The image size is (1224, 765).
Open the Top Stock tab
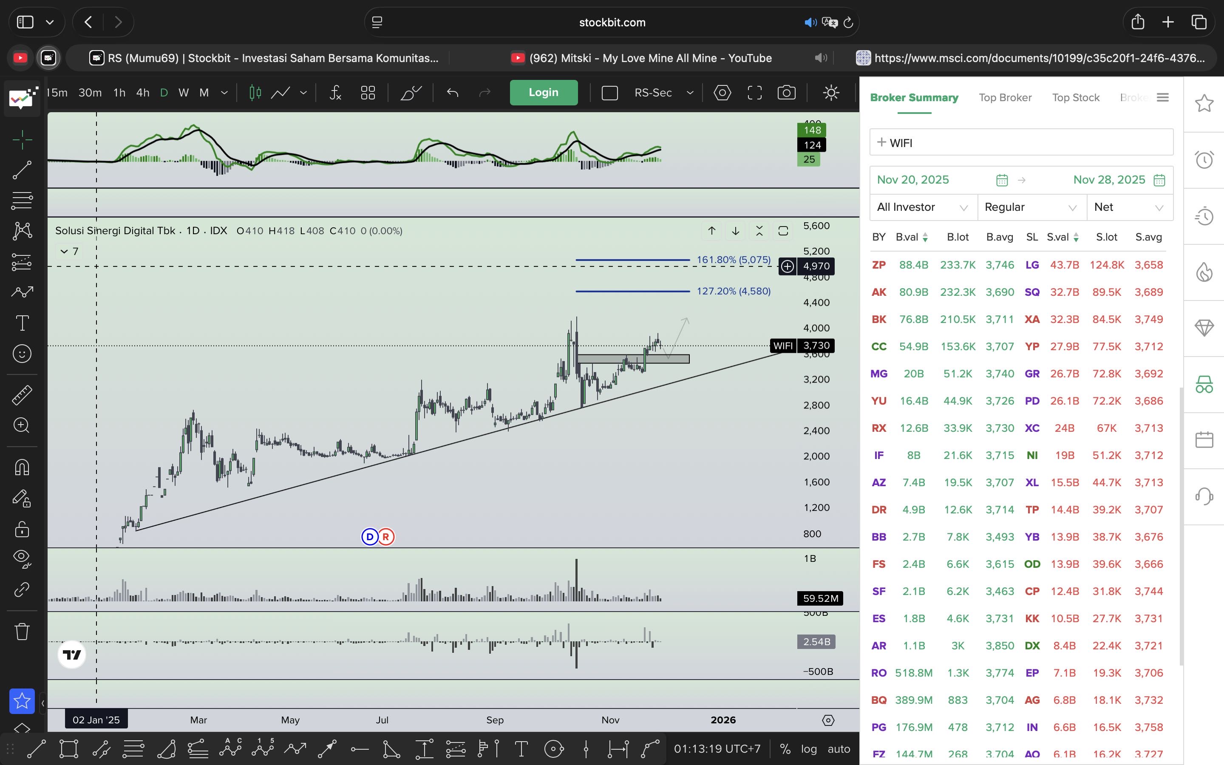[1075, 98]
